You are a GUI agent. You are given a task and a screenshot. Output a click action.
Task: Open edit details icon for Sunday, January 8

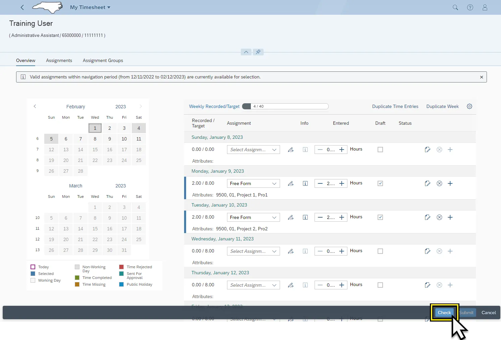click(x=427, y=150)
